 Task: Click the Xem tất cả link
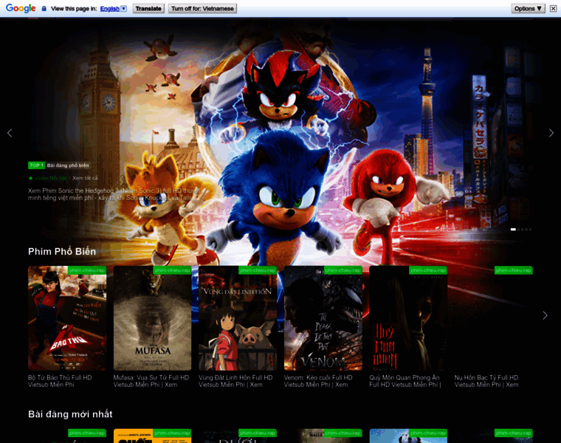point(85,178)
